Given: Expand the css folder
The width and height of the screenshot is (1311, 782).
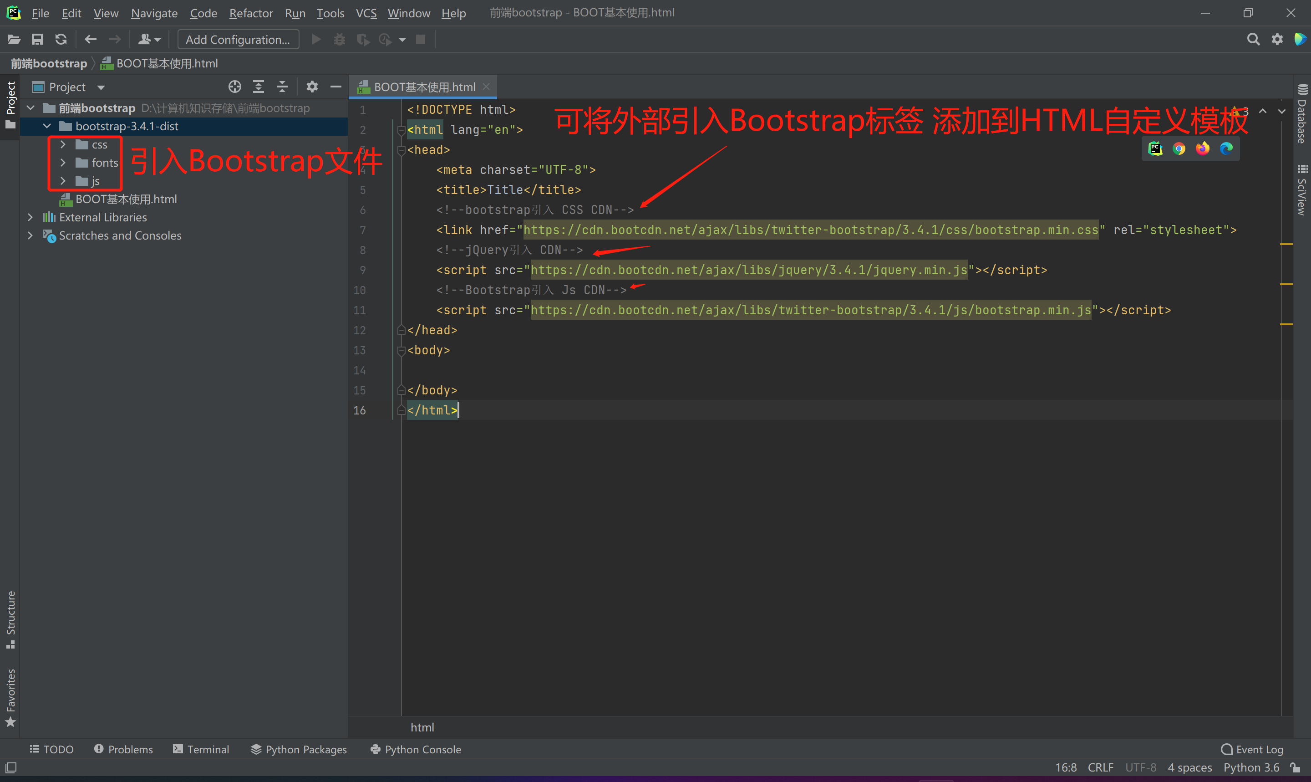Looking at the screenshot, I should [63, 144].
